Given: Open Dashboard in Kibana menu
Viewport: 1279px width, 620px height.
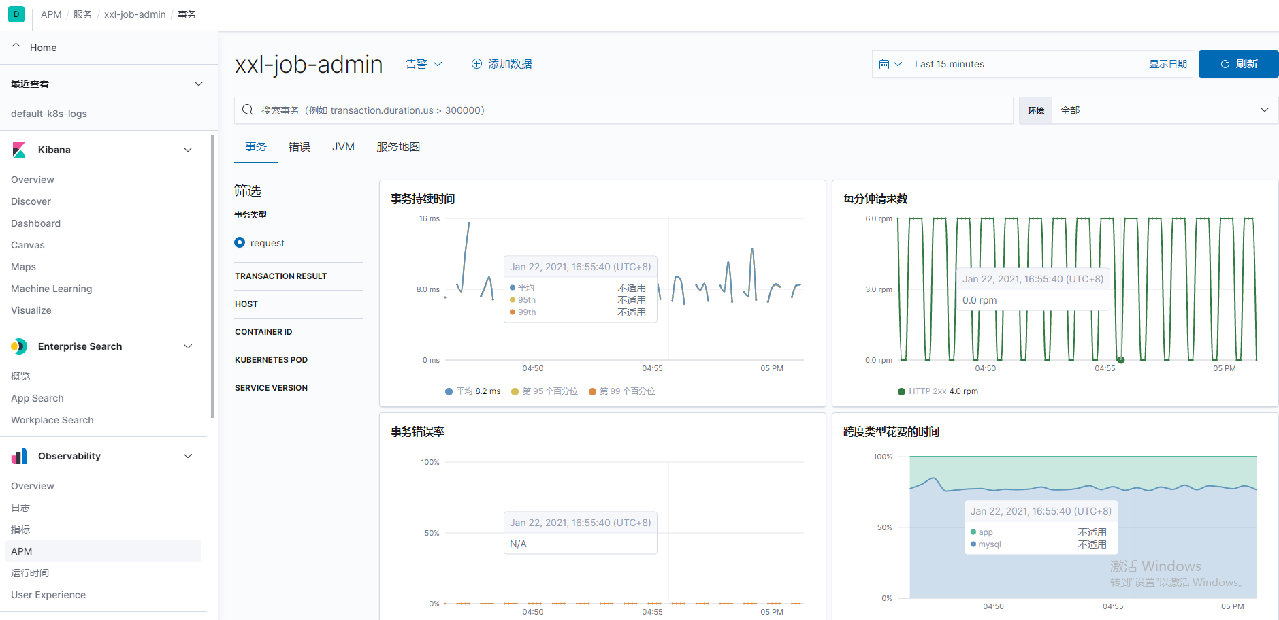Looking at the screenshot, I should (35, 223).
